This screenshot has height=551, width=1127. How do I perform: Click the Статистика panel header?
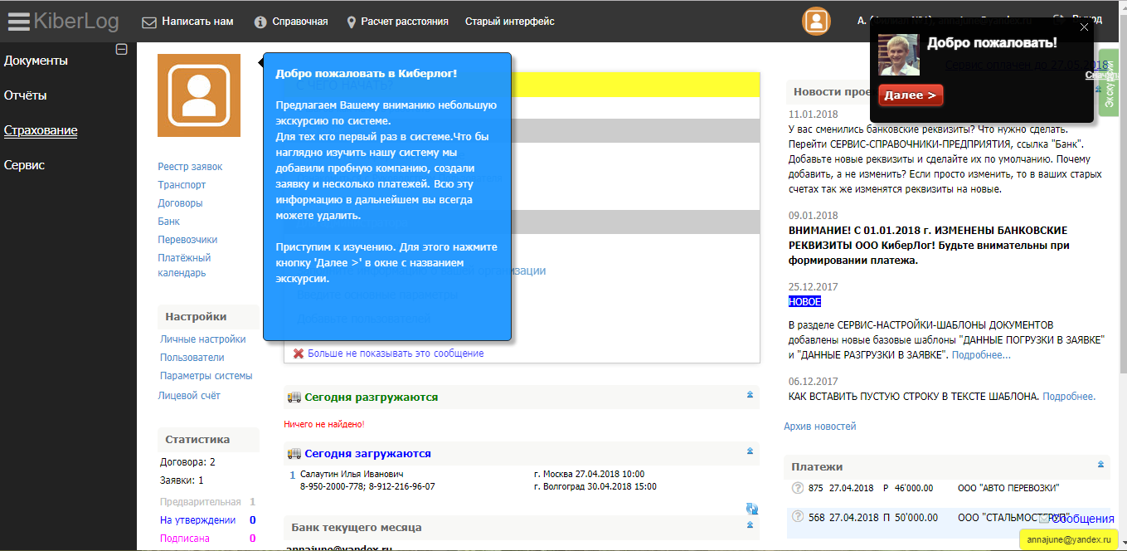(207, 440)
